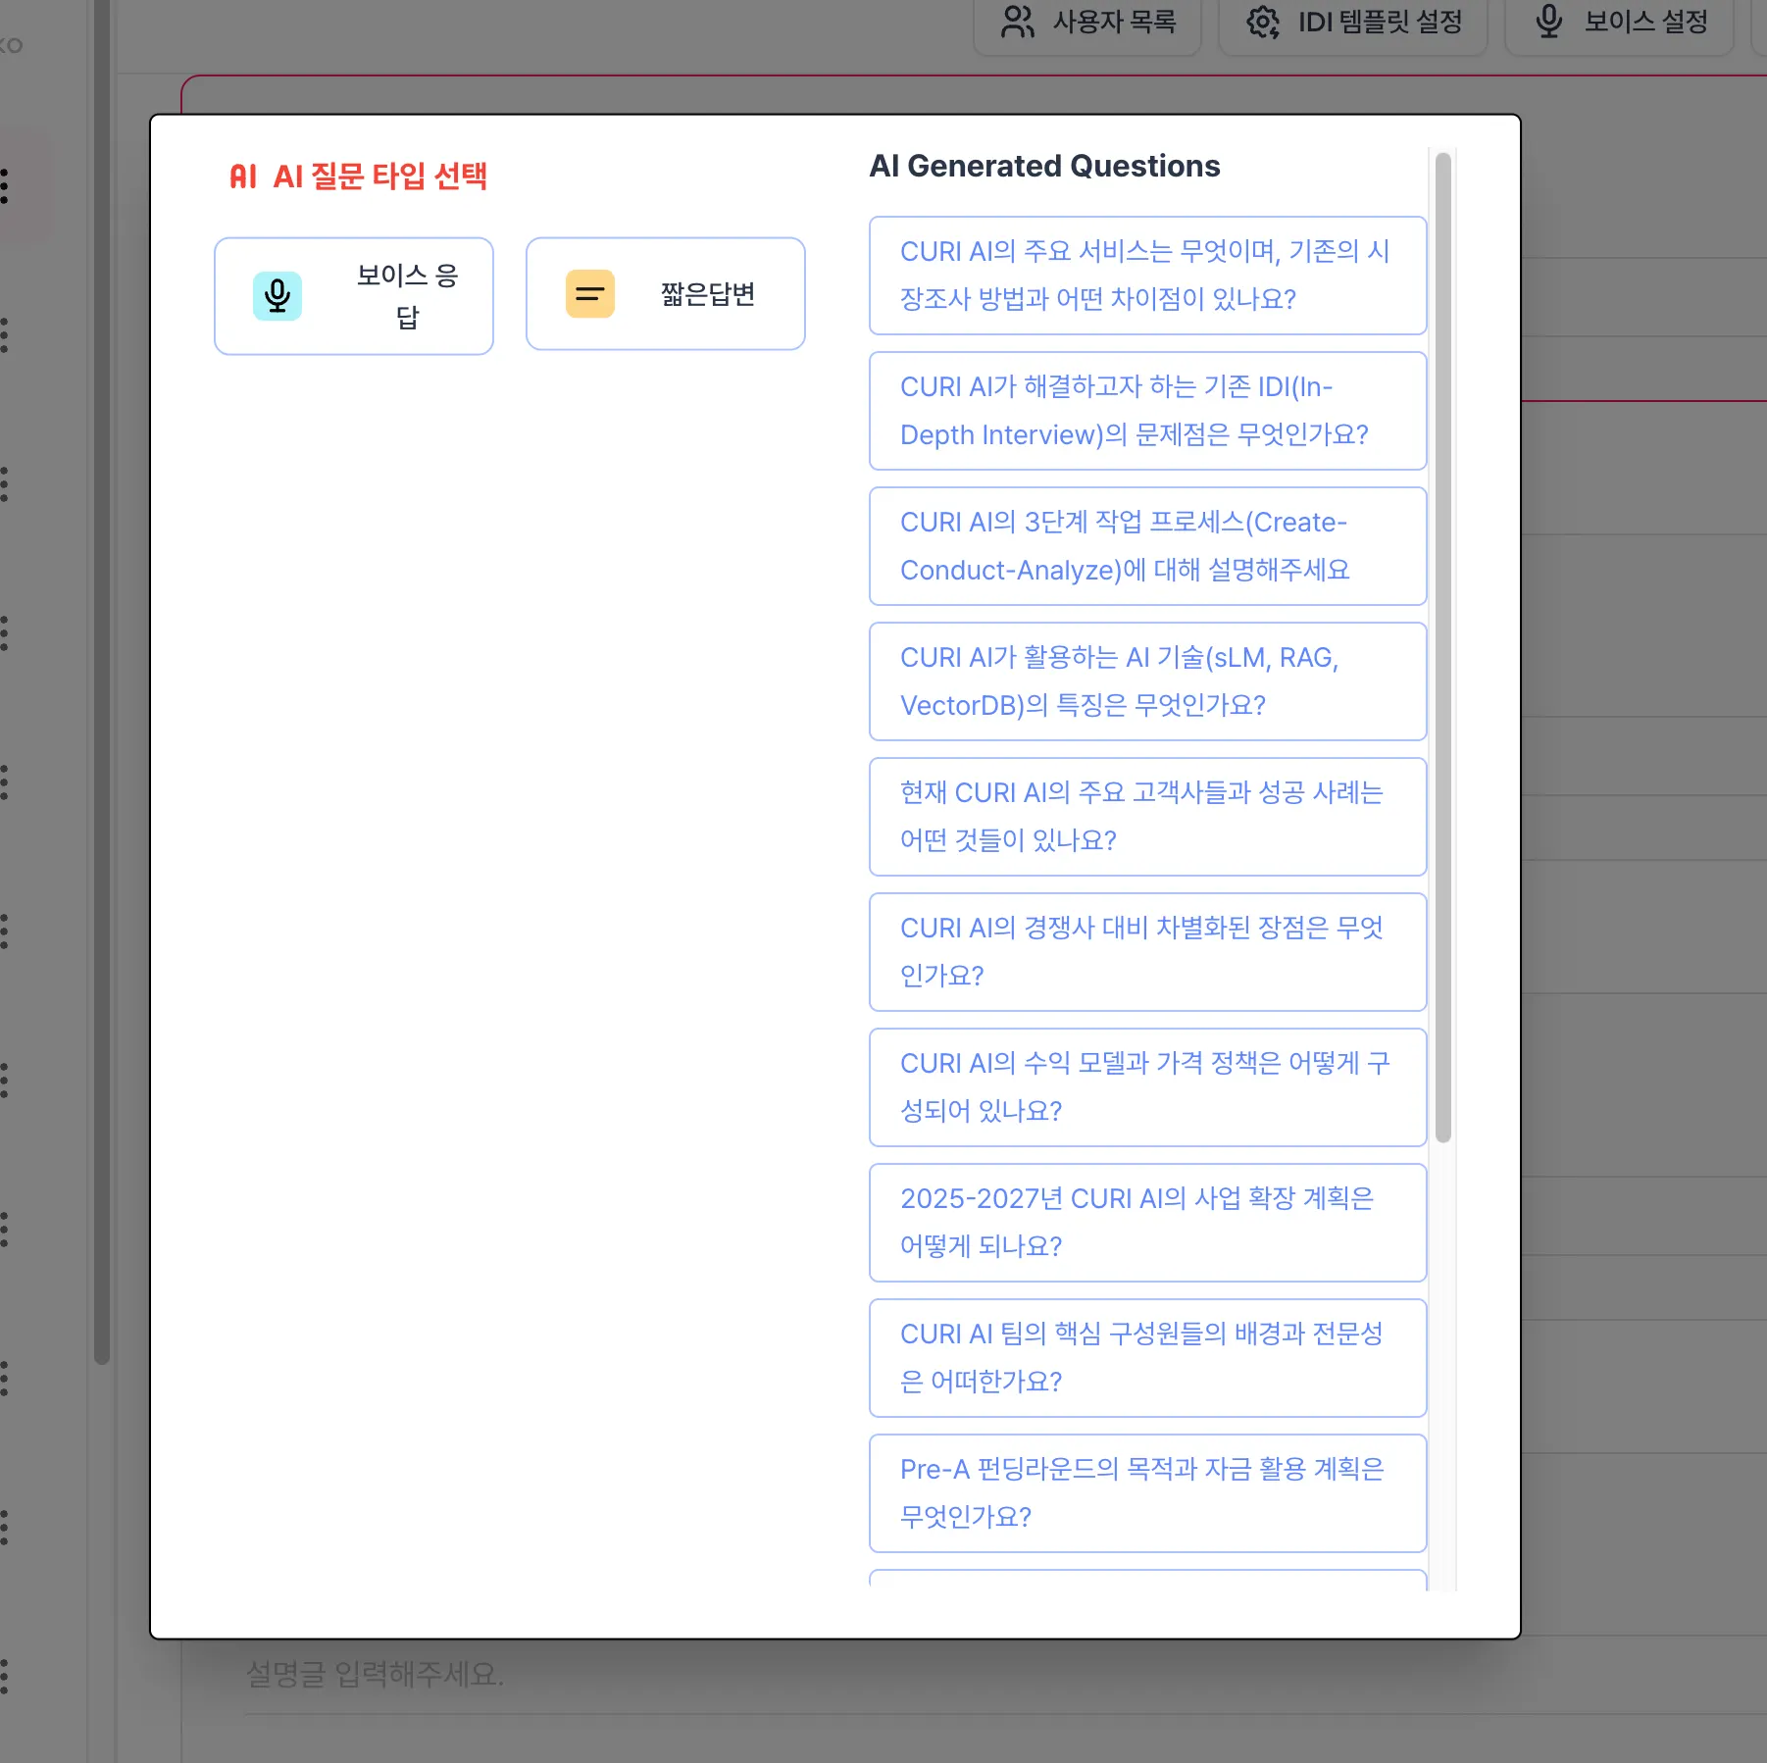This screenshot has width=1767, height=1763.
Task: Click the AI Generated Questions scrollbar thumb
Action: coord(1442,647)
